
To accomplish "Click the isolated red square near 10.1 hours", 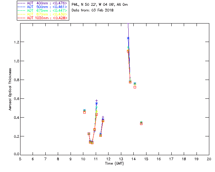I will [x=84, y=112].
